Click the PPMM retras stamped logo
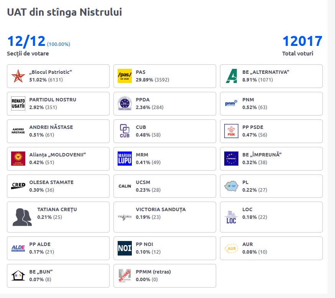The width and height of the screenshot is (335, 298). (125, 276)
